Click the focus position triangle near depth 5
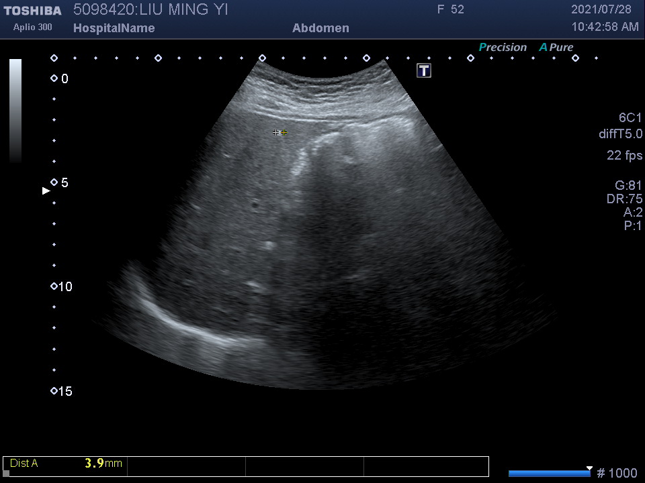645x483 pixels. pos(46,191)
